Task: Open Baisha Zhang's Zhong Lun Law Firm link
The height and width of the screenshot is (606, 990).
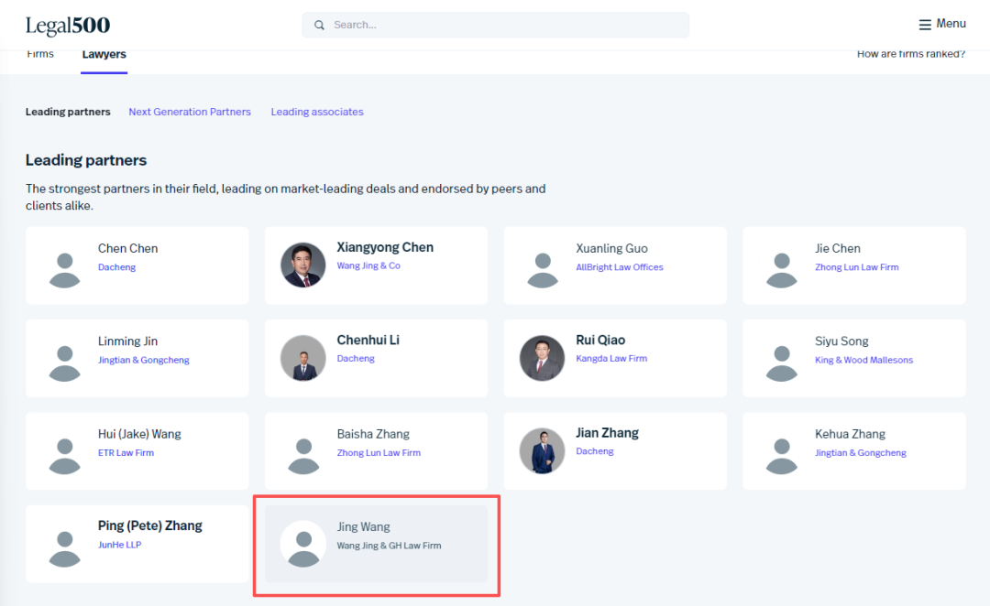Action: (x=379, y=453)
